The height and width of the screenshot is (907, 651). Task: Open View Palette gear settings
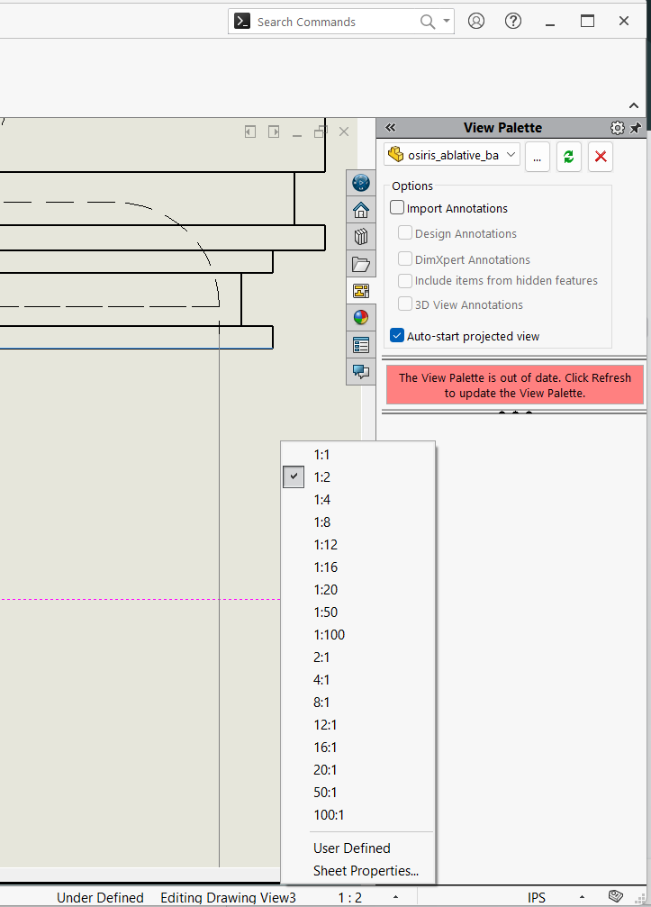[617, 128]
